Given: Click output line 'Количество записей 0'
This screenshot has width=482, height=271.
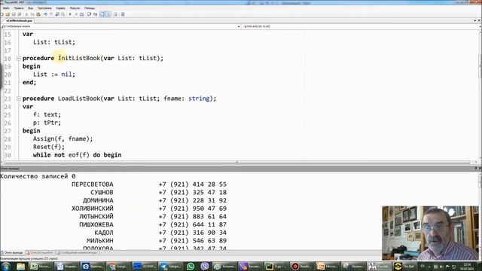Looking at the screenshot, I should click(38, 176).
